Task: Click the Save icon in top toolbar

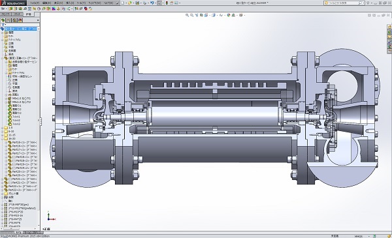Action: (137, 3)
